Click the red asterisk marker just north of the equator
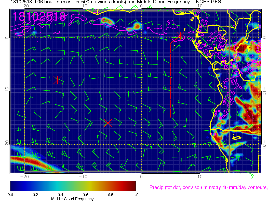Image resolution: width=269 pixels, height=207 pixels. [x=180, y=36]
